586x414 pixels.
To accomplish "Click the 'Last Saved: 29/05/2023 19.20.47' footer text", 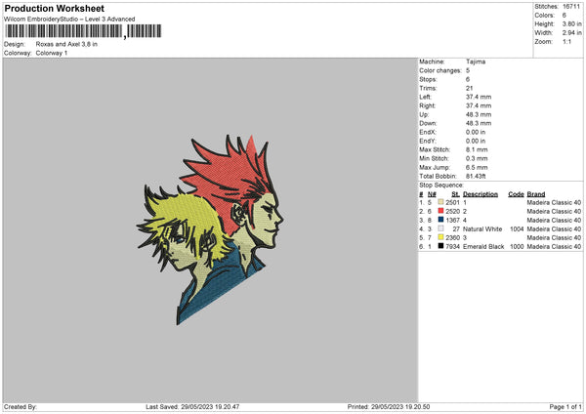I will click(x=192, y=406).
